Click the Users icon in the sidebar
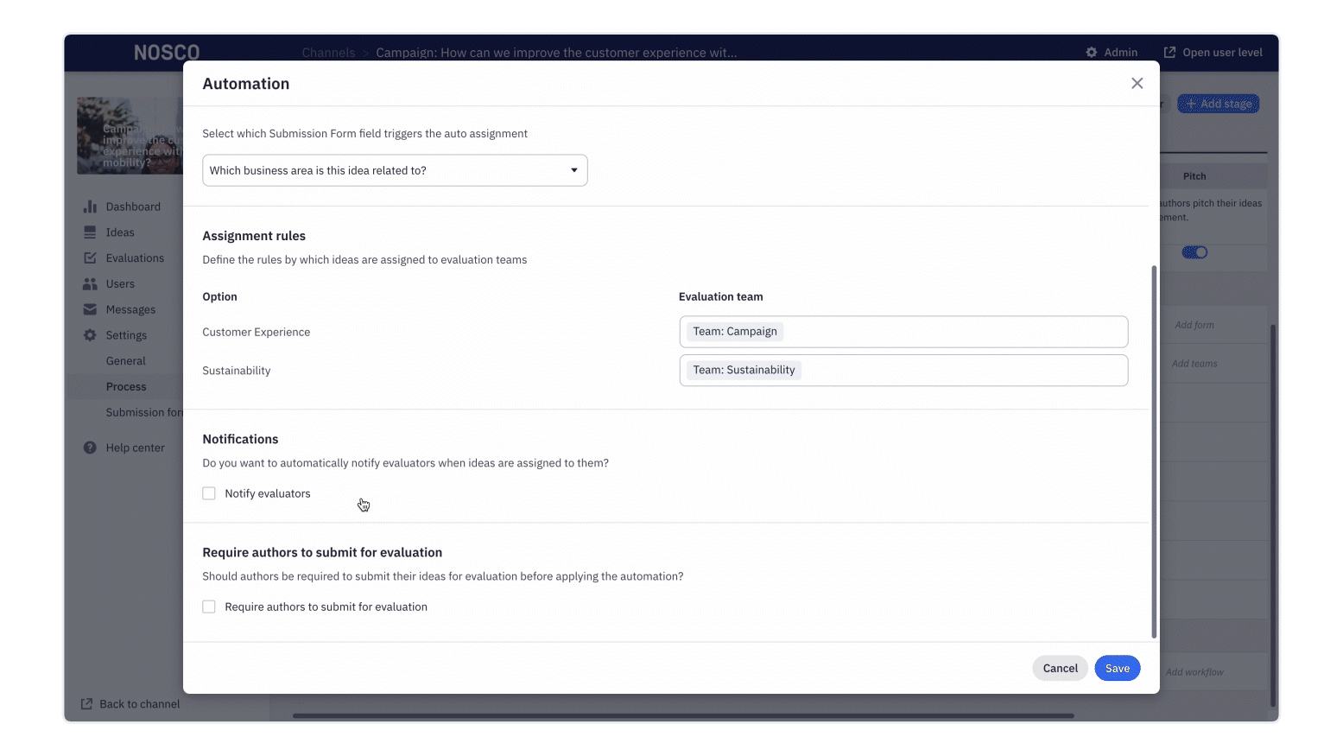Viewport: 1343px width, 756px height. (x=90, y=283)
